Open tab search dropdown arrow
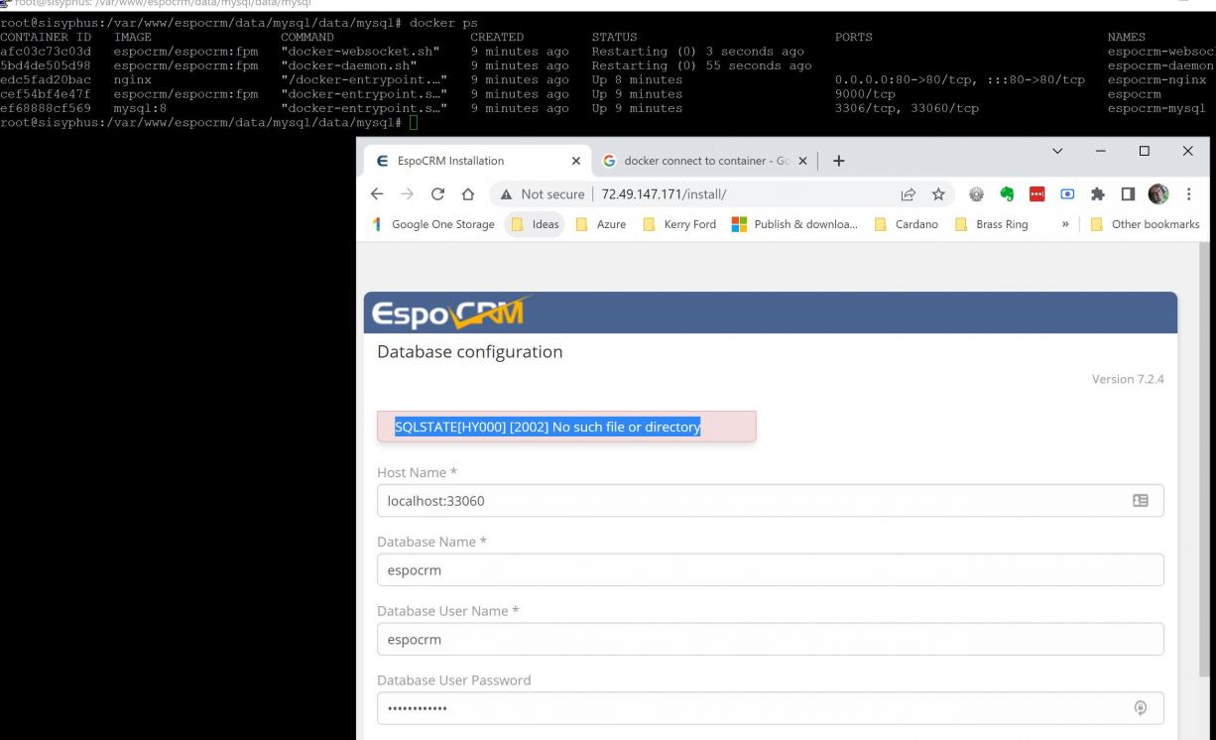Screen dimensions: 1216x740 click(x=1057, y=151)
